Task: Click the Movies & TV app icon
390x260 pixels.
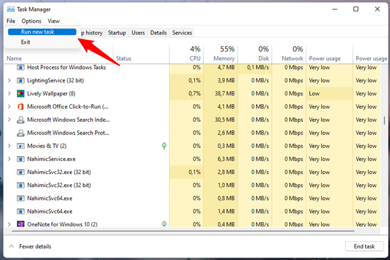Action: tap(20, 146)
